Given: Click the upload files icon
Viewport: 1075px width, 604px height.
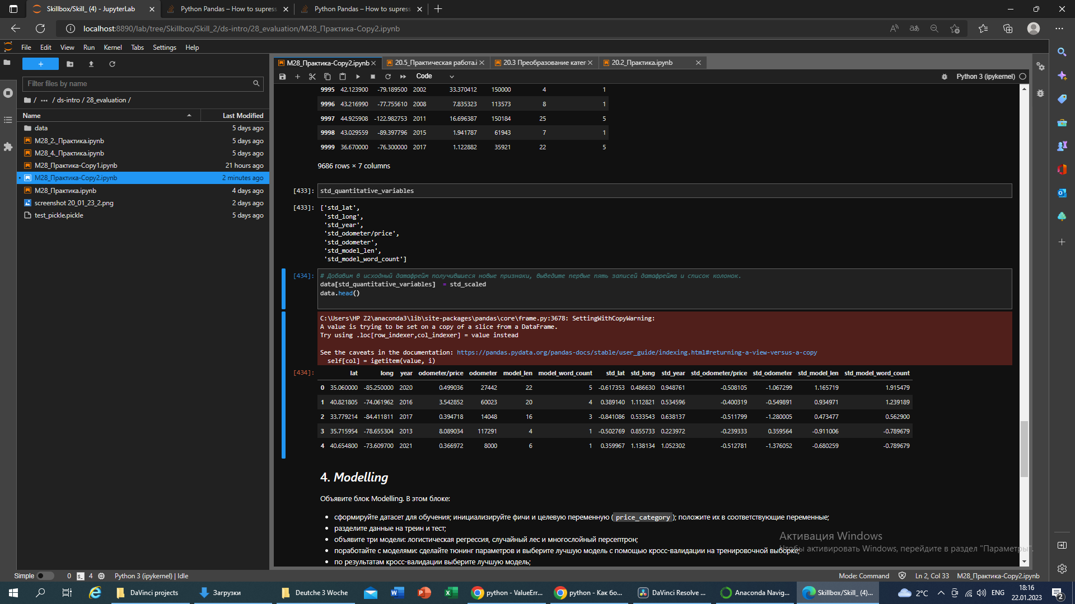Looking at the screenshot, I should 91,64.
